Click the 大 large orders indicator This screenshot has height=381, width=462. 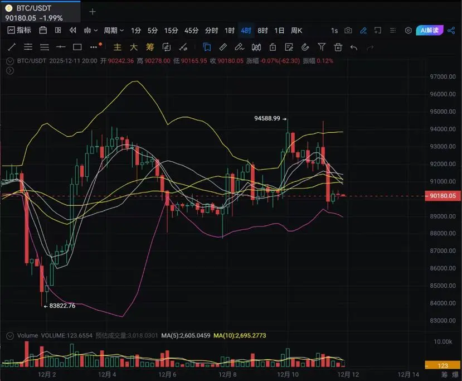pos(134,47)
